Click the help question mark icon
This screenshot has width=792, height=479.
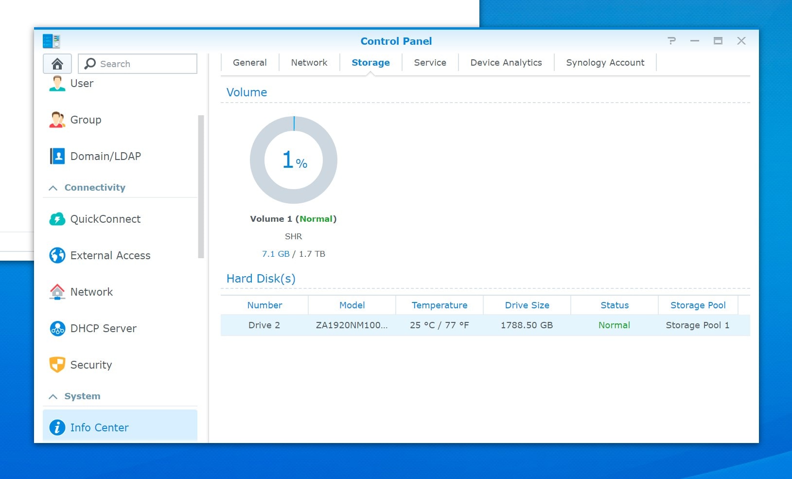click(x=671, y=41)
